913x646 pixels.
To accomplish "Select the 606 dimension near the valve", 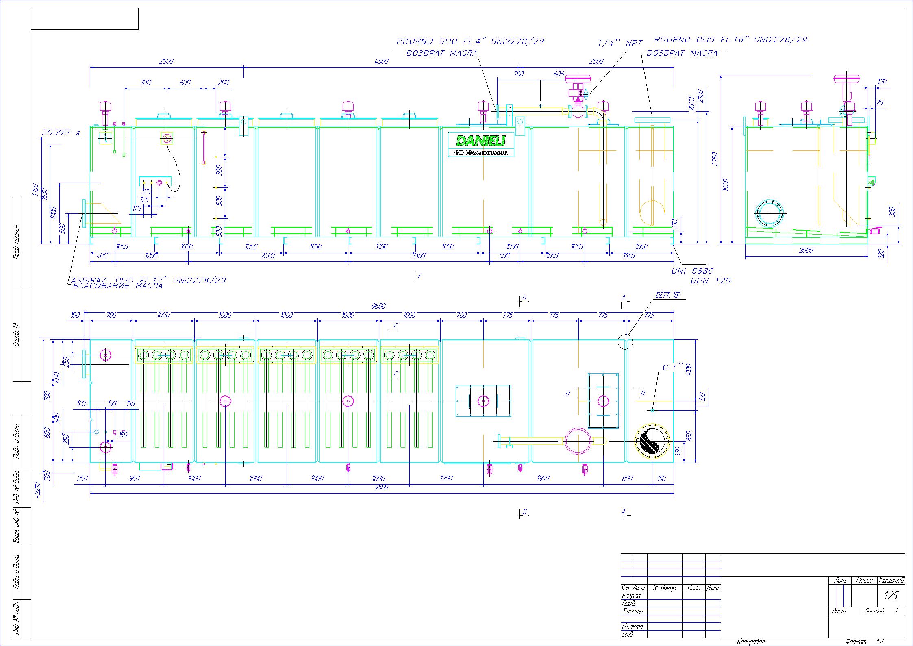I will pos(559,74).
